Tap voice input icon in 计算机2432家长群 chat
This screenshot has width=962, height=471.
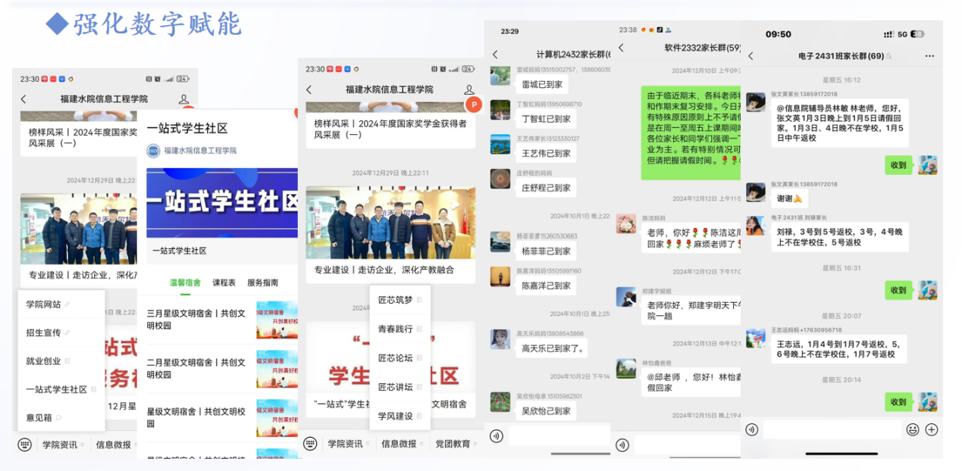[x=497, y=435]
